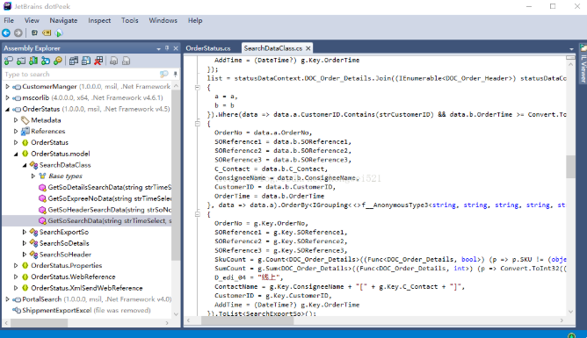Open the View menu
This screenshot has width=587, height=338.
click(x=32, y=20)
